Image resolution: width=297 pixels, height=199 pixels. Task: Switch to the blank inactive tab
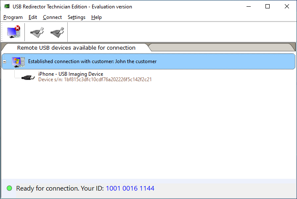[x=221, y=47]
